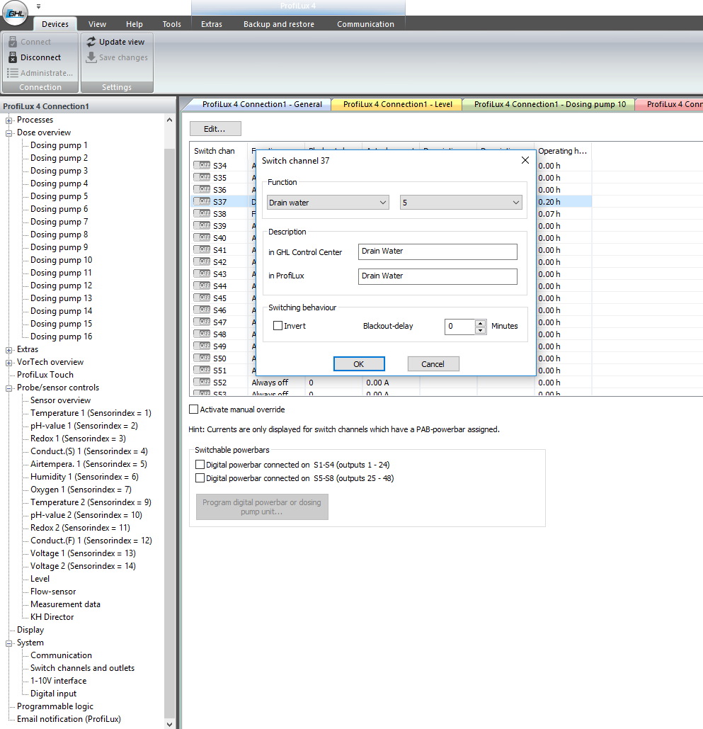Toggle the OFF switch for S34
703x729 pixels.
click(202, 165)
